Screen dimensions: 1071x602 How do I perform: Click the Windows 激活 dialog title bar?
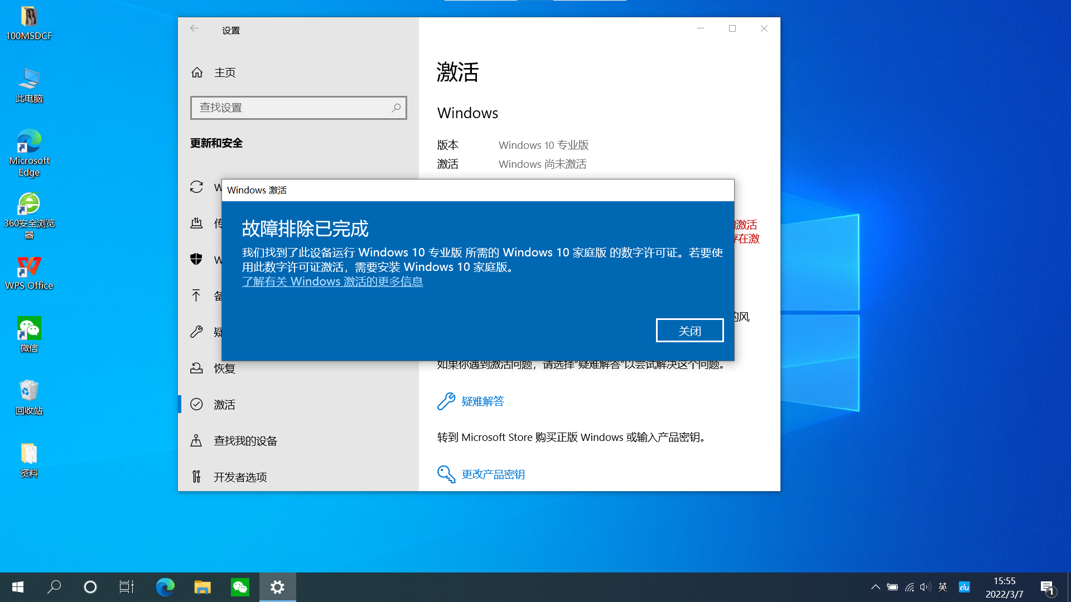click(x=477, y=190)
